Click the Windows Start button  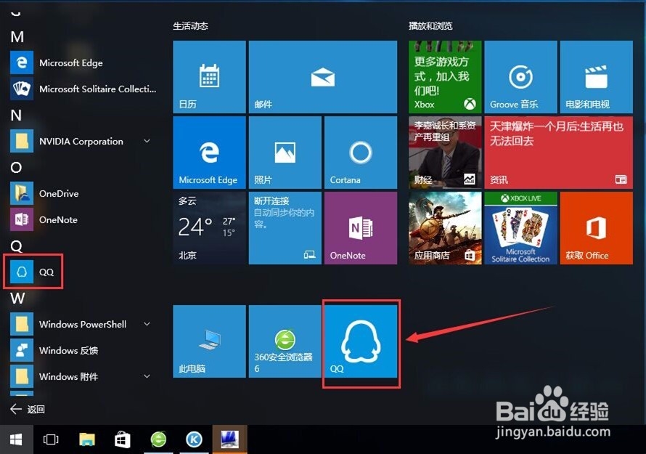click(16, 439)
